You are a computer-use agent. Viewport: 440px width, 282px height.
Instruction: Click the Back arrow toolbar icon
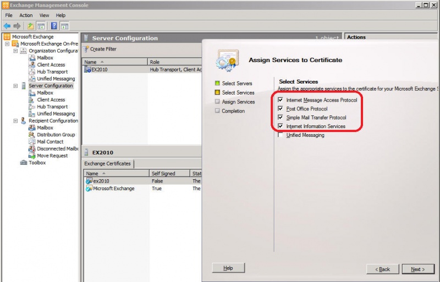coord(7,26)
